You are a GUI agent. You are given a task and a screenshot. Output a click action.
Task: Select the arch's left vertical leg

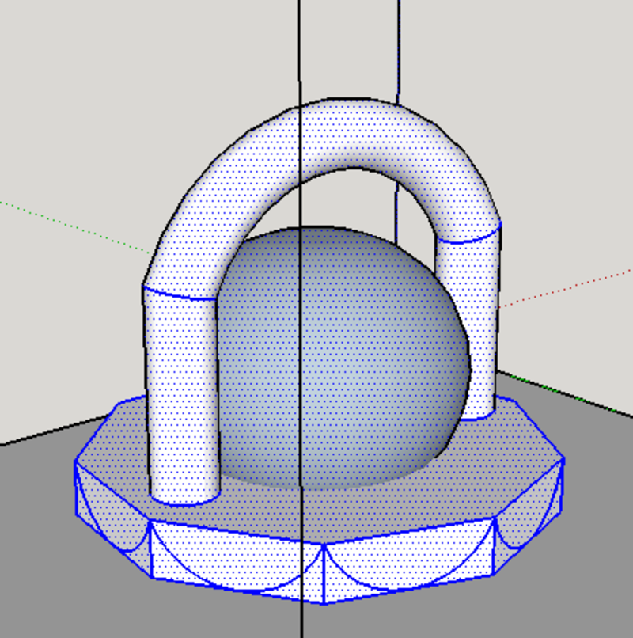(x=182, y=397)
